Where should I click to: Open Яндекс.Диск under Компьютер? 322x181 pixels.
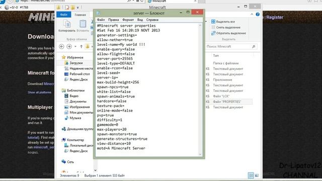point(76,151)
